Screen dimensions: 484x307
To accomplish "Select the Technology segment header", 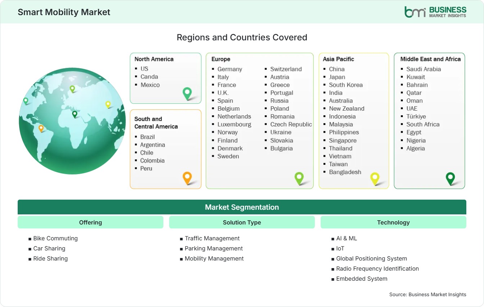I will tap(393, 222).
